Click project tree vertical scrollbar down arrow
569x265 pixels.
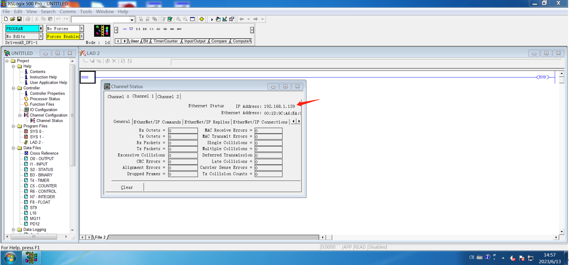72,230
